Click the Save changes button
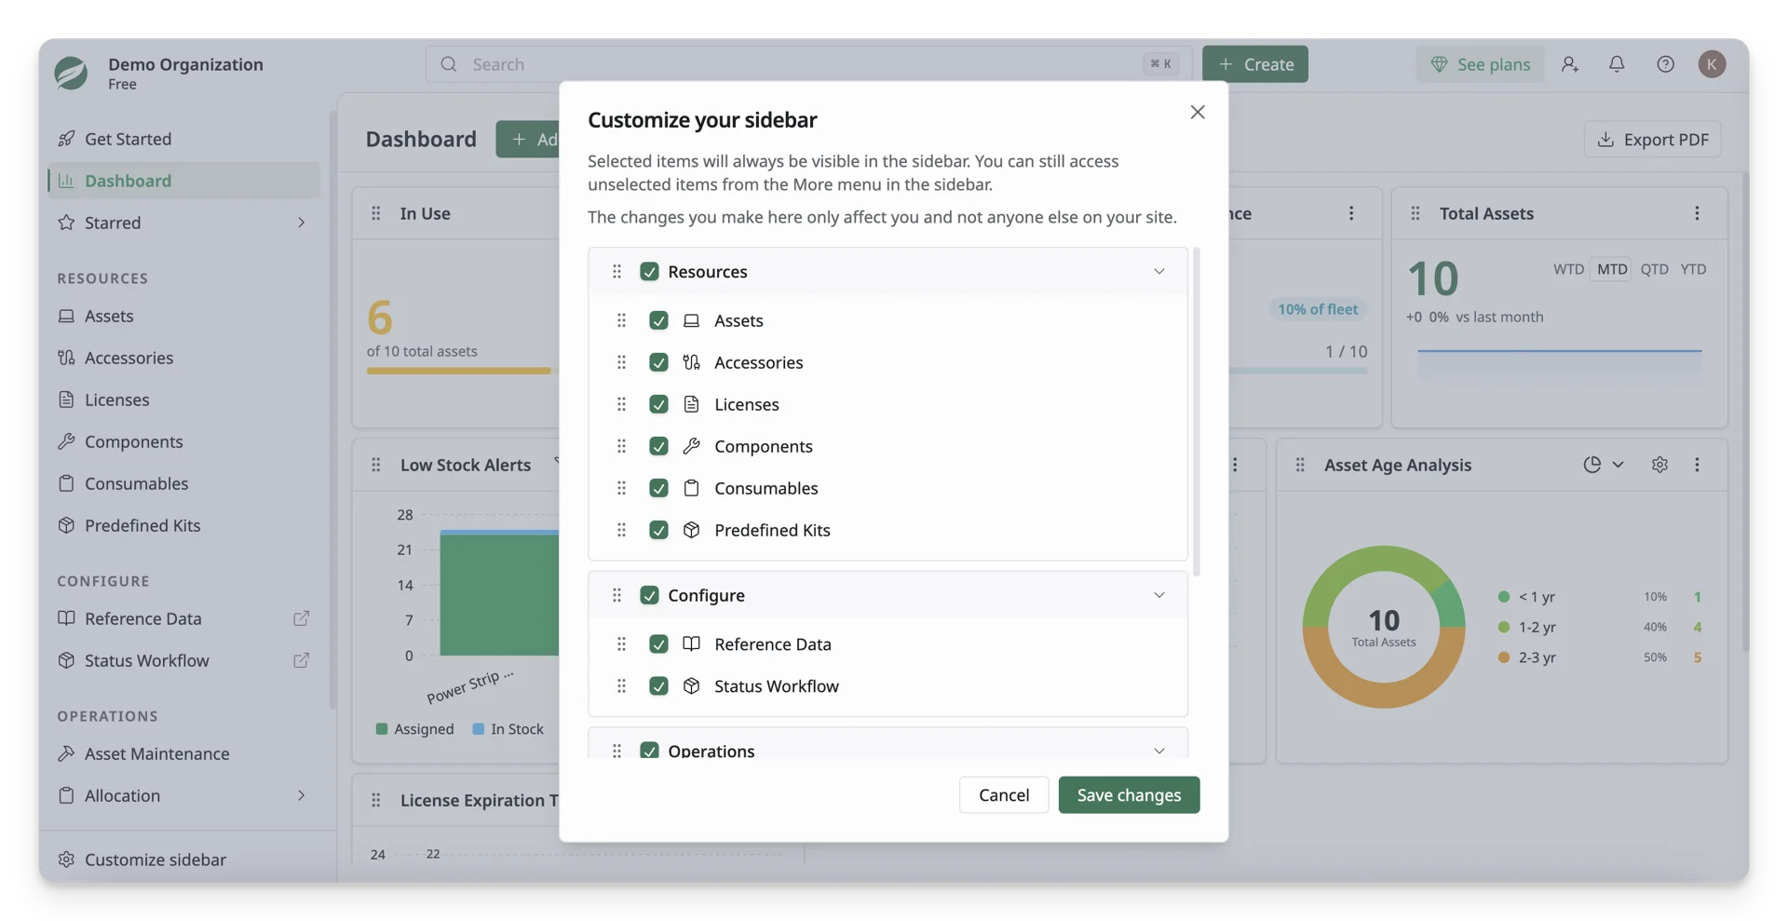The width and height of the screenshot is (1788, 921). (1129, 794)
